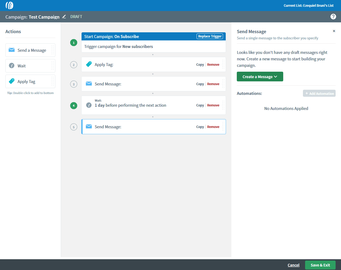Select the DRAFT status label
341x270 pixels.
pos(76,16)
